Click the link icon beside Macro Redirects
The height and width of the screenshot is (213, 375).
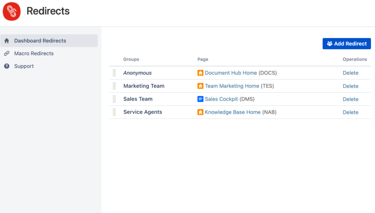pos(7,54)
